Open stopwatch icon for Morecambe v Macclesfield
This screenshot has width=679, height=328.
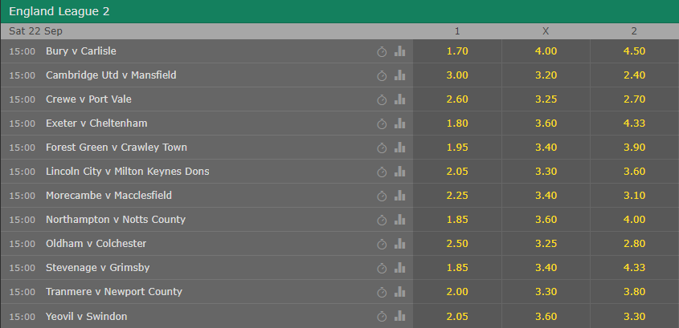[x=382, y=196]
